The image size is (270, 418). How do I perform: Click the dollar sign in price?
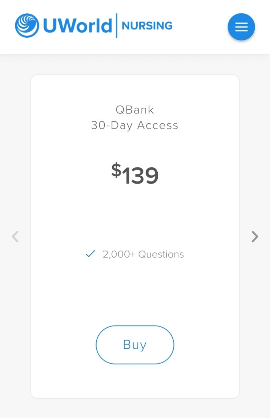pos(116,170)
